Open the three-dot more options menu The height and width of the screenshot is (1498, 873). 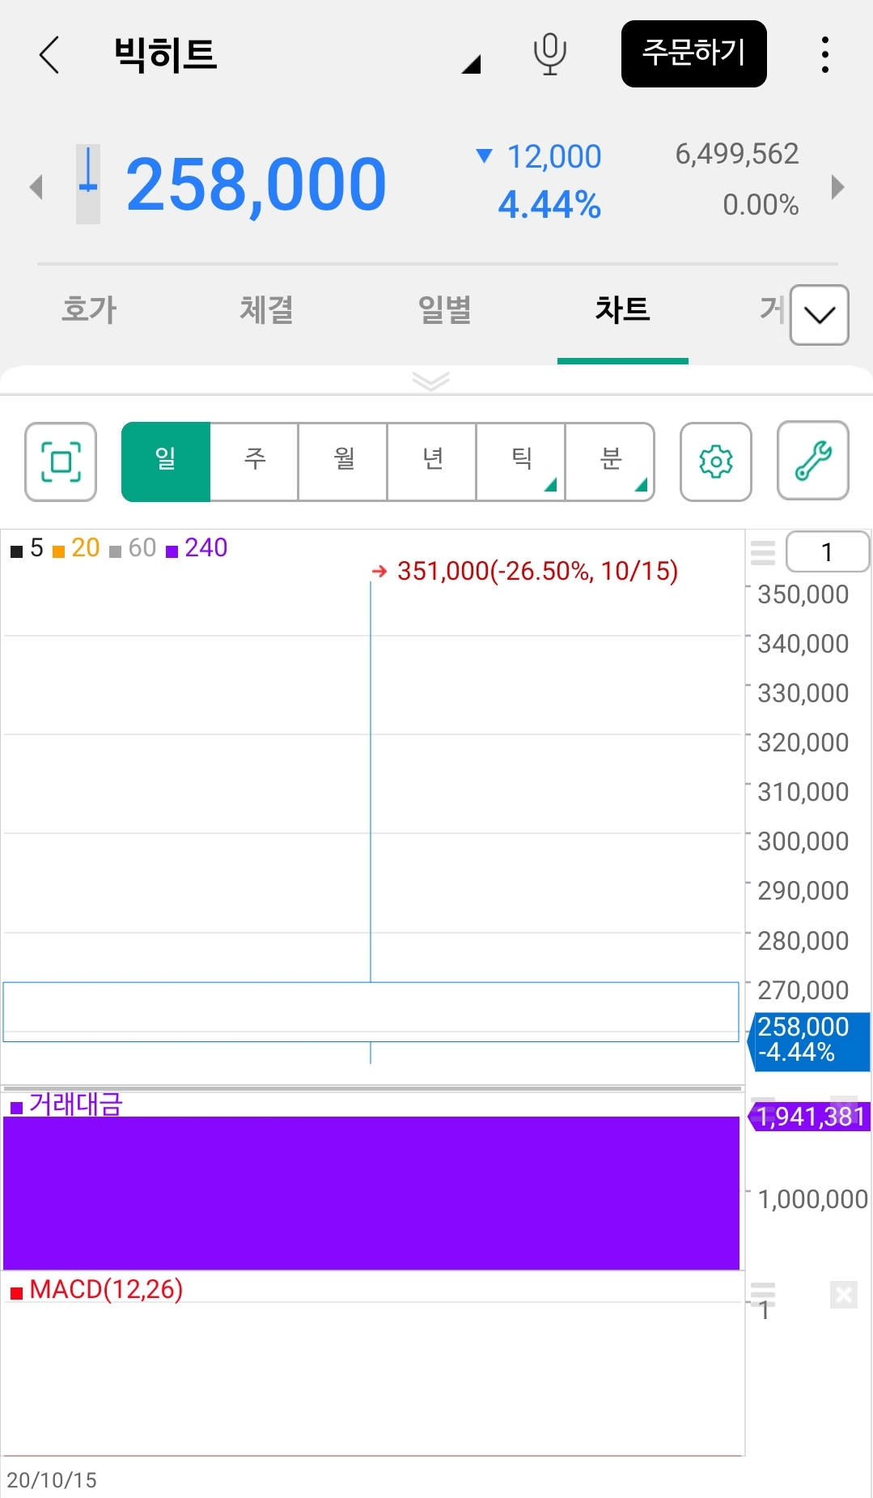pyautogui.click(x=824, y=54)
